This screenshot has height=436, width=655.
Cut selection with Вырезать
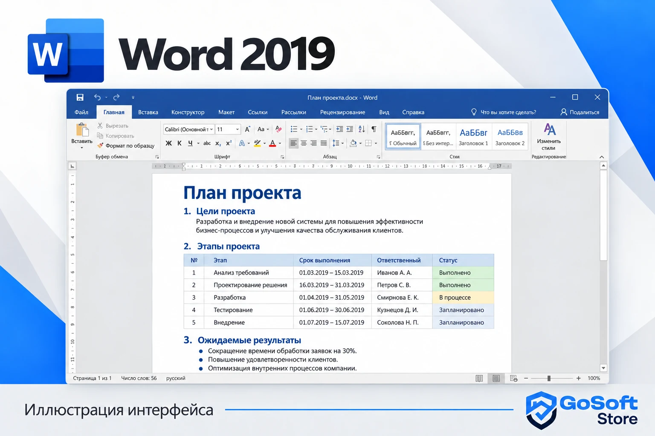pyautogui.click(x=113, y=126)
